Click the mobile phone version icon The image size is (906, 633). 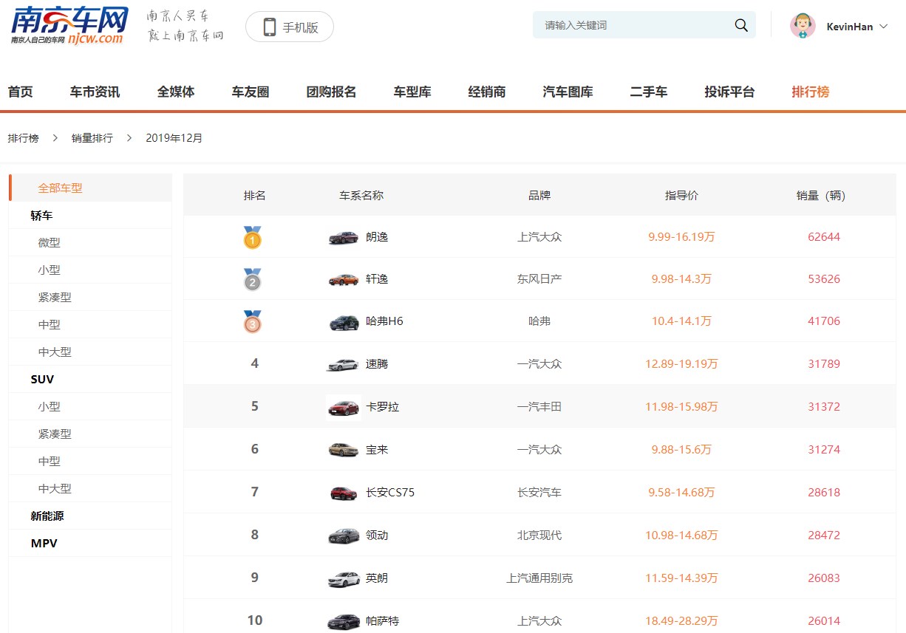pyautogui.click(x=270, y=27)
